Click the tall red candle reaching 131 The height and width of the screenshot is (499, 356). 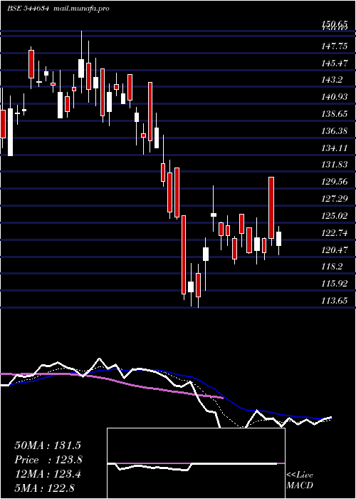click(271, 208)
